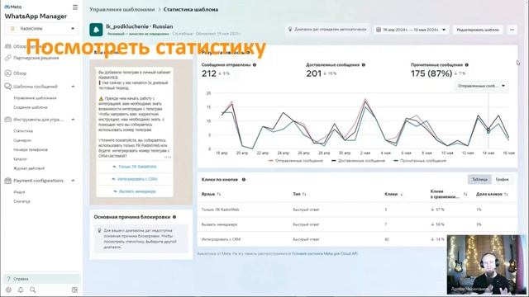Open settings via the sidebar gear icon
This screenshot has height=297, width=529.
pyautogui.click(x=8, y=290)
